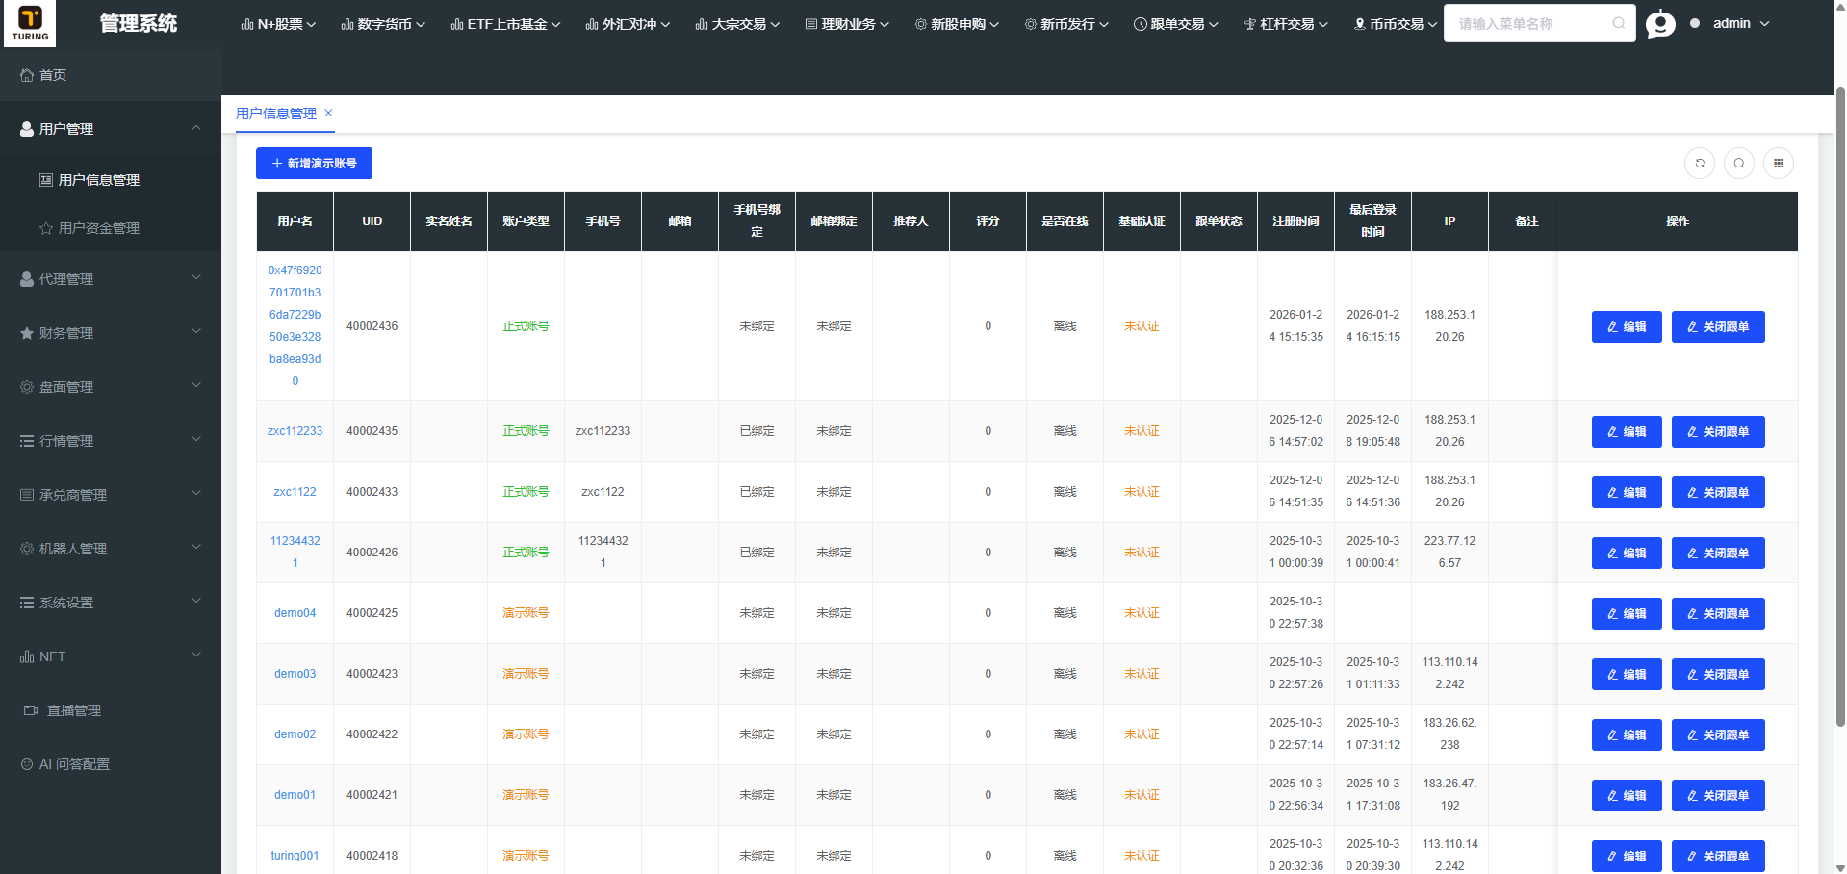The image size is (1847, 874).
Task: Click the admin avatar icon
Action: pyautogui.click(x=1660, y=23)
